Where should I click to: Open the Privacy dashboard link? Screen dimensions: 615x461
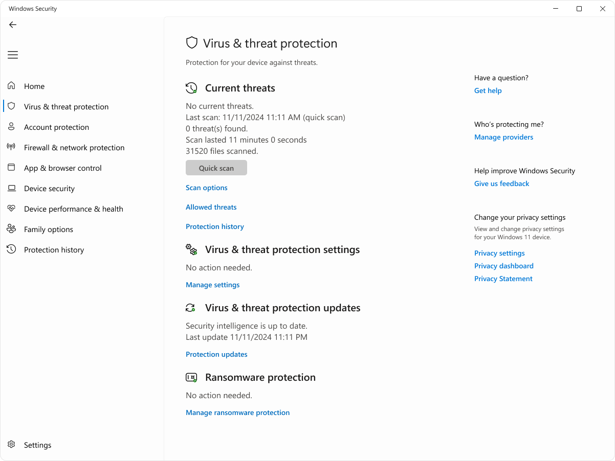coord(503,266)
